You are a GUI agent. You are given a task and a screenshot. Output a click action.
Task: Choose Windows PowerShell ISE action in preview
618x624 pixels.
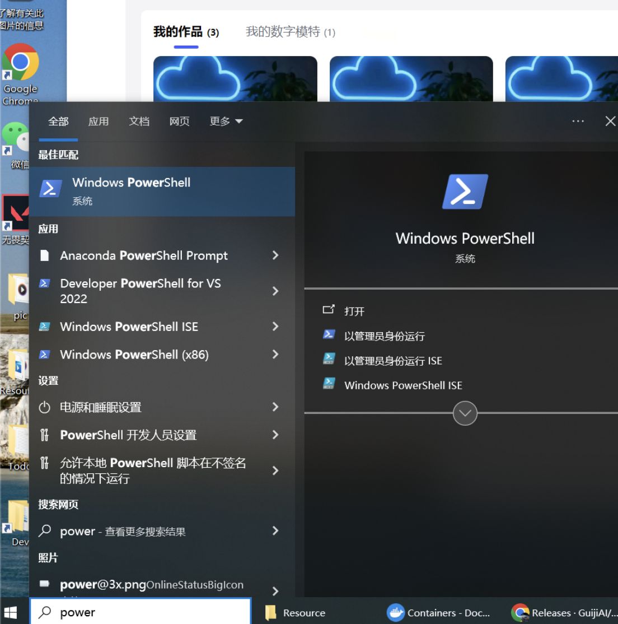pyautogui.click(x=403, y=385)
